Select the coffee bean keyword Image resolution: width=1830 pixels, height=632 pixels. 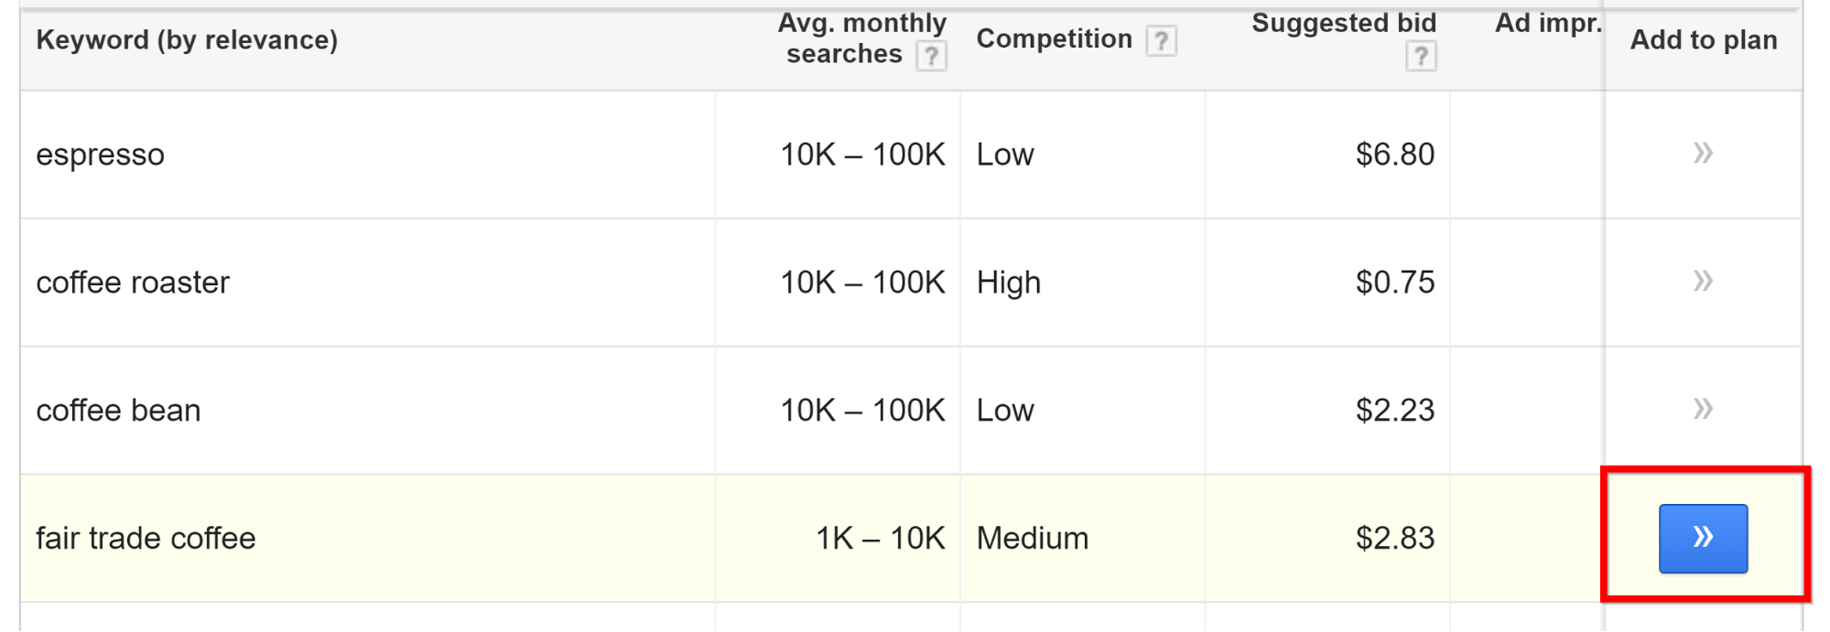(x=118, y=410)
